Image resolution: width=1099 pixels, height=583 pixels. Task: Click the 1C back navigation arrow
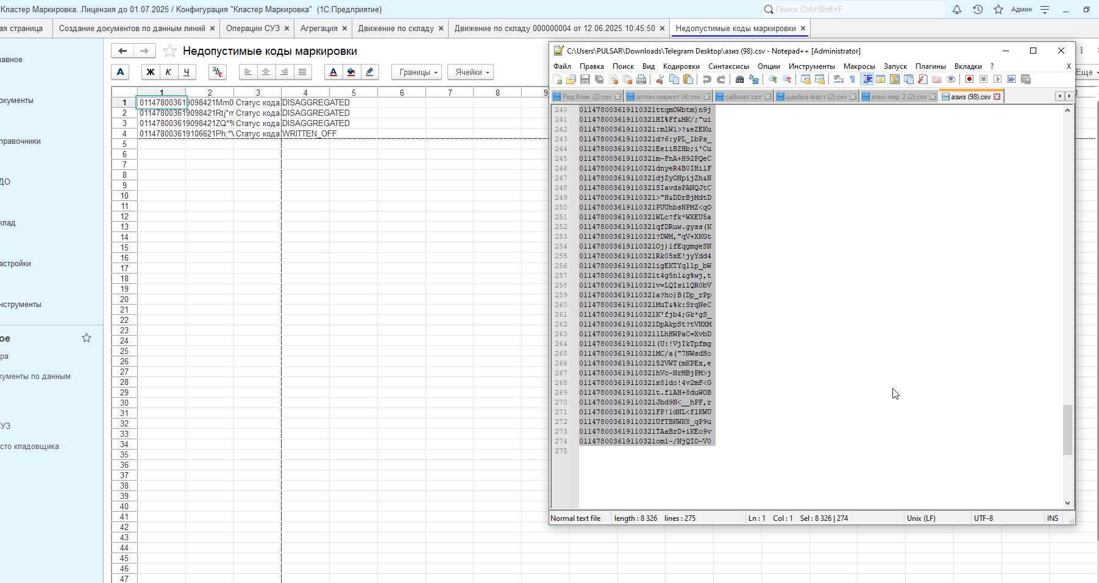coord(123,51)
